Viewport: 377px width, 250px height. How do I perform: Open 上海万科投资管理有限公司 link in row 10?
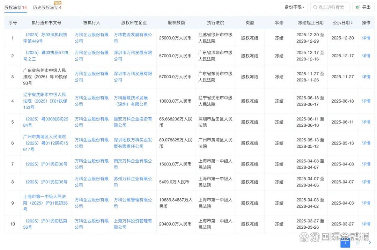[133, 224]
